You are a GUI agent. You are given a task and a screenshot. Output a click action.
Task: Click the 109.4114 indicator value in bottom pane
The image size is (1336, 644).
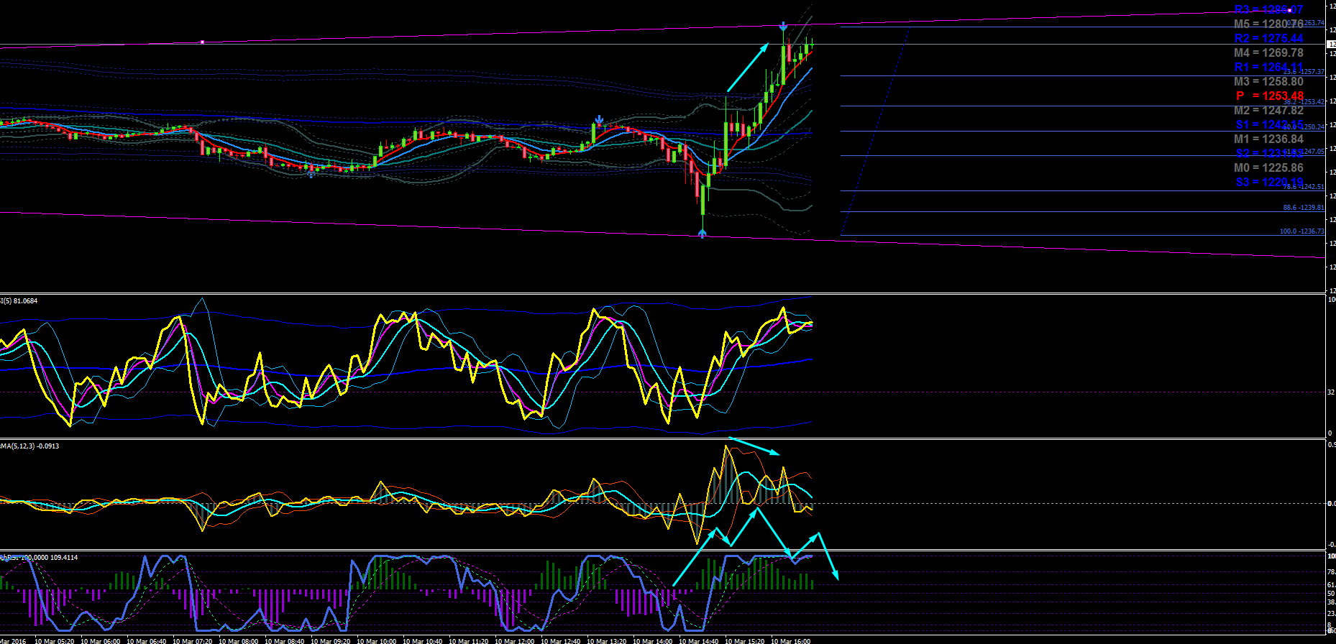coord(65,558)
